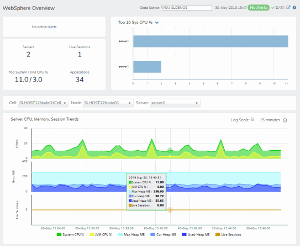Click the Max Heap MB 256.00 tooltip value
The height and width of the screenshot is (246, 300).
(x=159, y=192)
